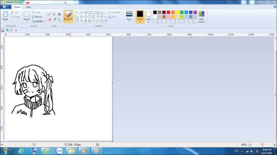
Task: Click the vertical scrollbar down arrow
Action: tap(275, 140)
